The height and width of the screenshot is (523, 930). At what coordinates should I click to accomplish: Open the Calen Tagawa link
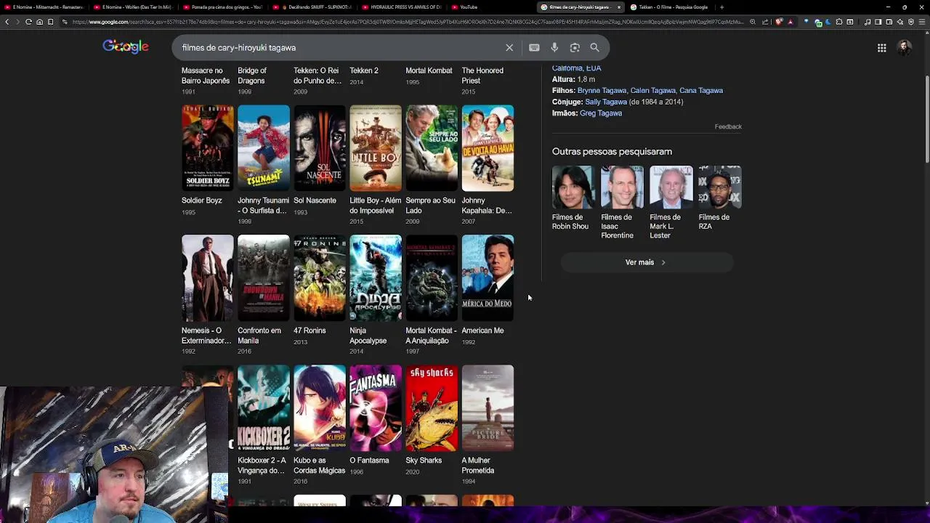[x=652, y=91]
